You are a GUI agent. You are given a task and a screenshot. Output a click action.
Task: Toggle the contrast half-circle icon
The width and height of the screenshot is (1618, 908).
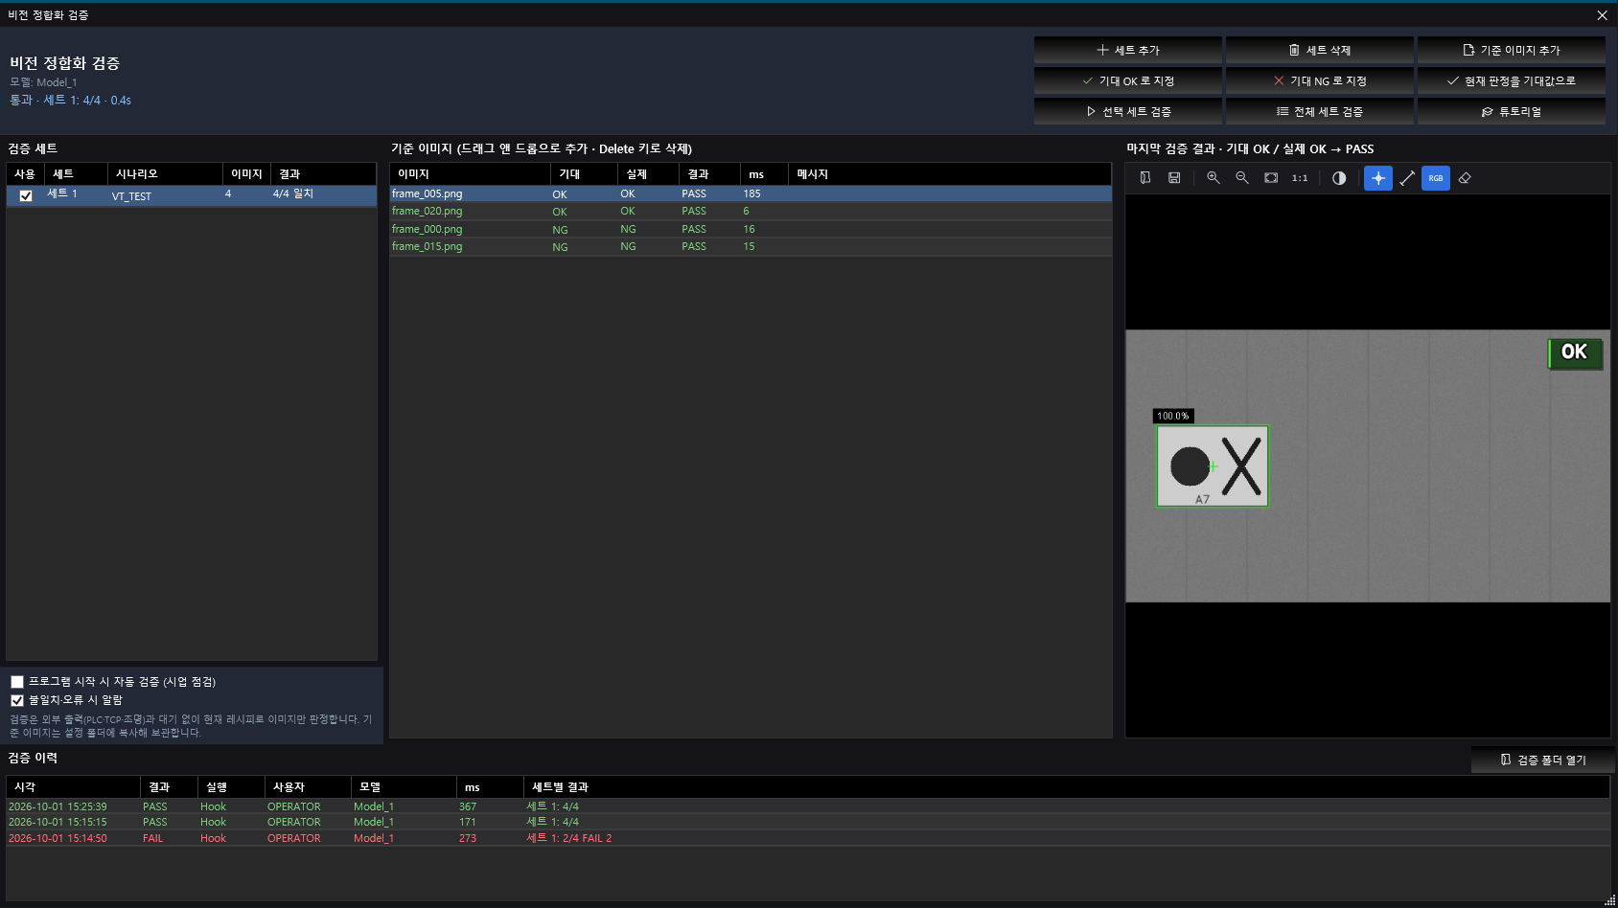click(x=1339, y=178)
